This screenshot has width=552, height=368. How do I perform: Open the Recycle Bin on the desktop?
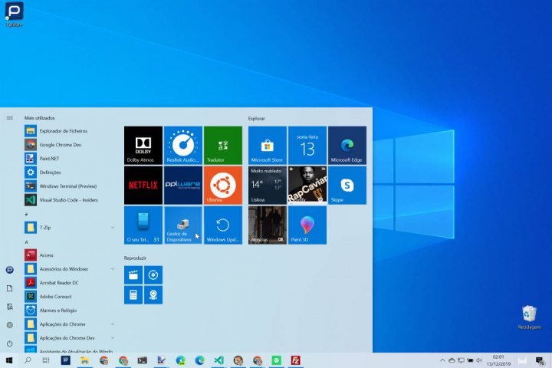click(529, 316)
